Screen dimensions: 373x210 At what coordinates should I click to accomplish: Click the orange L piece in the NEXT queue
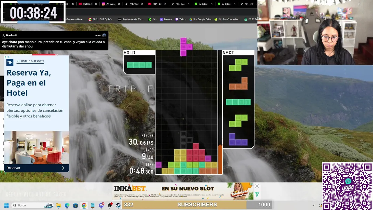(238, 83)
